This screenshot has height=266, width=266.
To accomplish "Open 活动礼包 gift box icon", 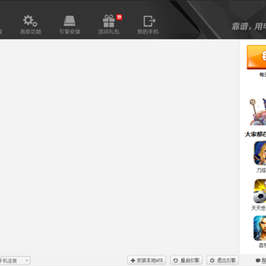I will [109, 21].
